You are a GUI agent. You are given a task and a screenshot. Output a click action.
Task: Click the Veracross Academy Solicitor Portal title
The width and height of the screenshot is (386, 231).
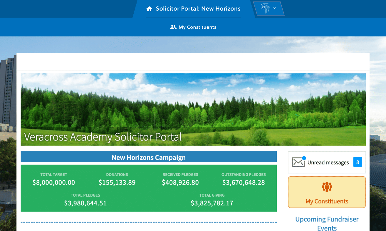103,137
